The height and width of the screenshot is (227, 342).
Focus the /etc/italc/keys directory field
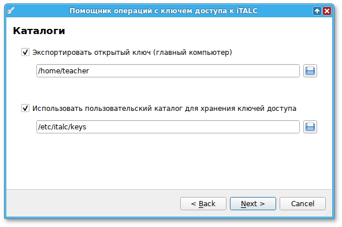(x=168, y=126)
